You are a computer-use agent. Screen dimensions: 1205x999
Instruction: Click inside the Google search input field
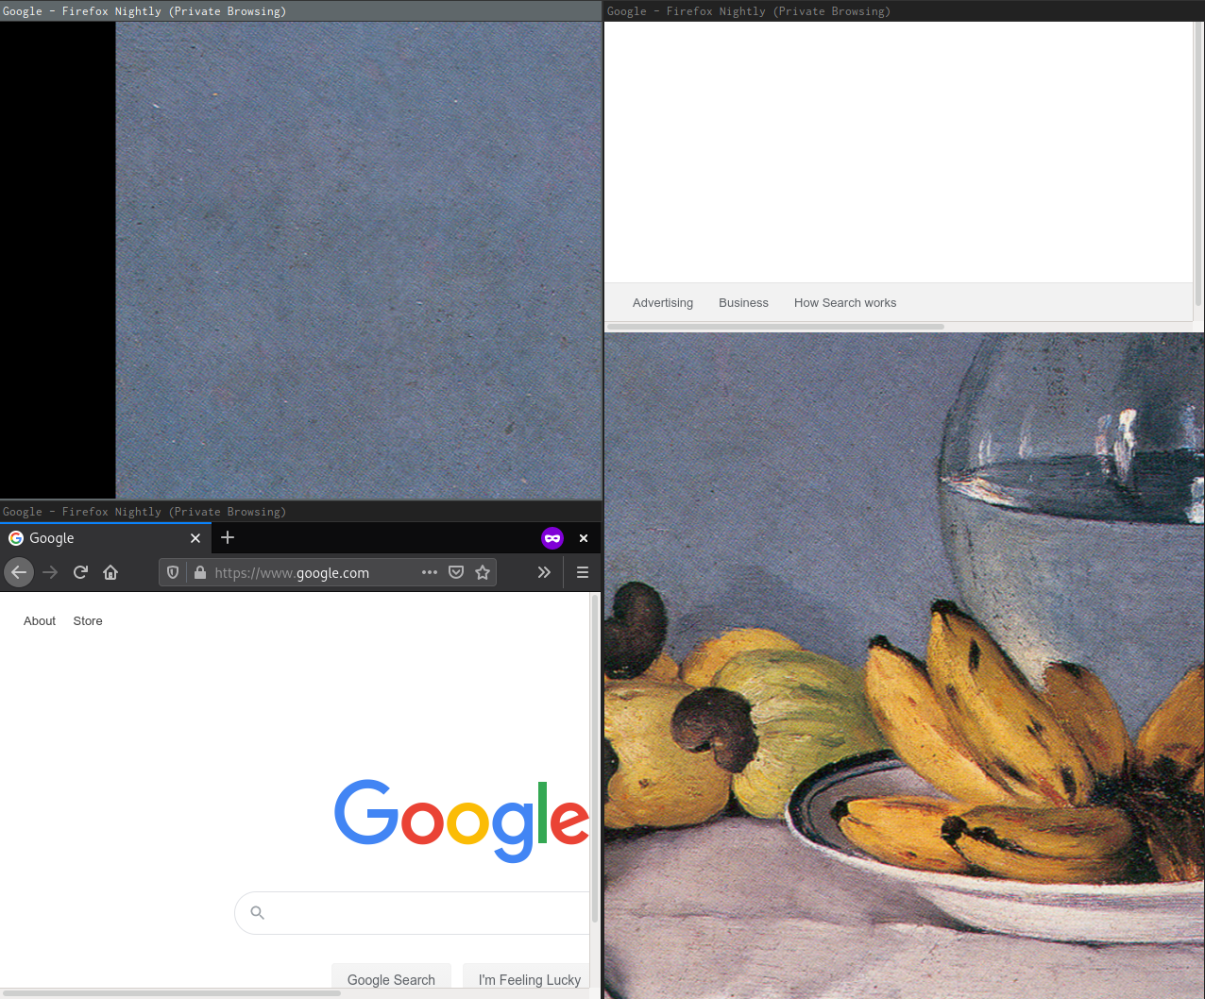click(x=397, y=912)
